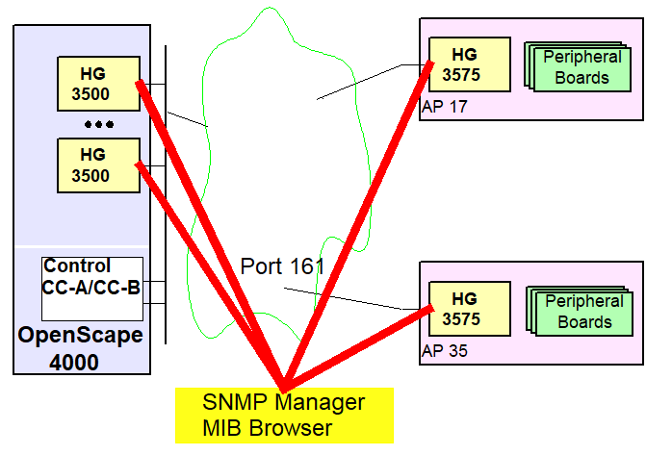Click the OpenScape 4000 label
The image size is (672, 455).
80,348
